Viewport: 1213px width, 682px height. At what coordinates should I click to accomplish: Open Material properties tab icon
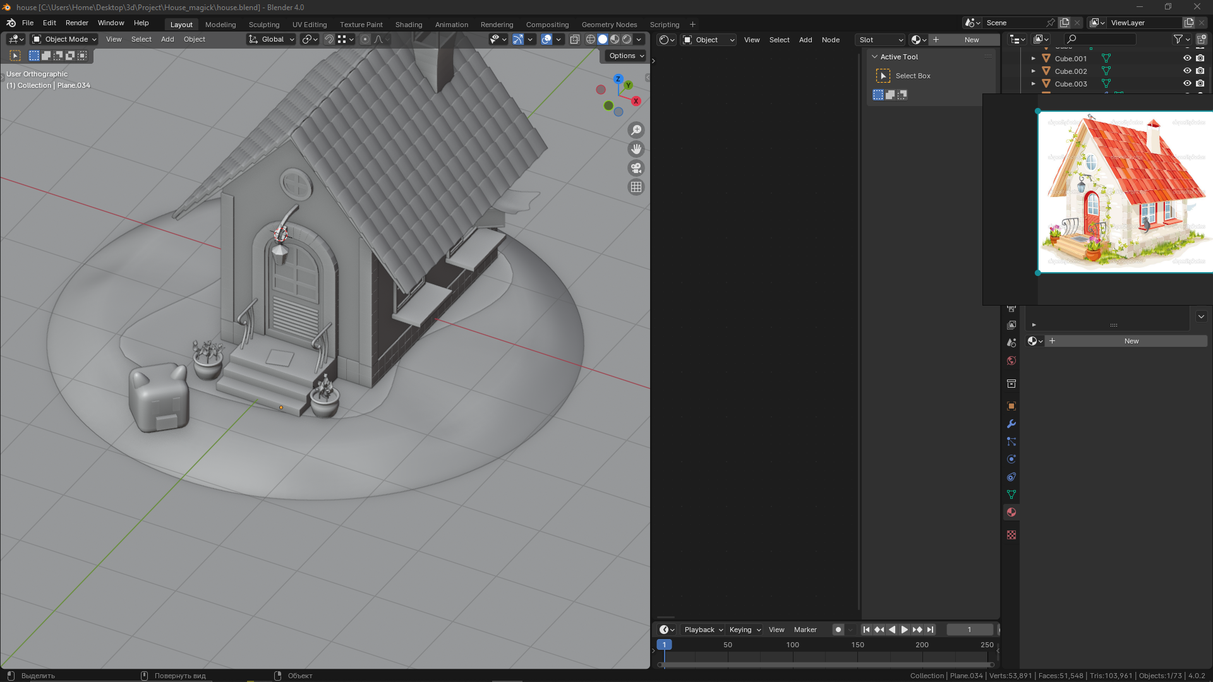click(1011, 512)
